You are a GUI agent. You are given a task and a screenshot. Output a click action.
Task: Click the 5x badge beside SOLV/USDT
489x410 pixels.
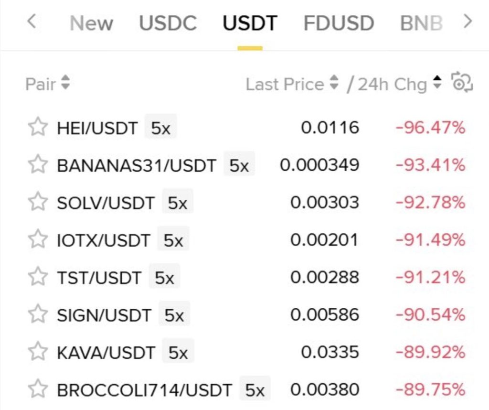[x=177, y=203]
